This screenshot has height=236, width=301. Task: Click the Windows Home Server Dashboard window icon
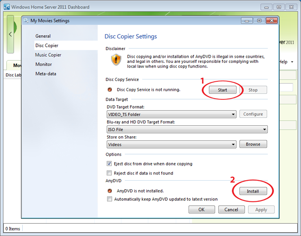tap(5, 6)
